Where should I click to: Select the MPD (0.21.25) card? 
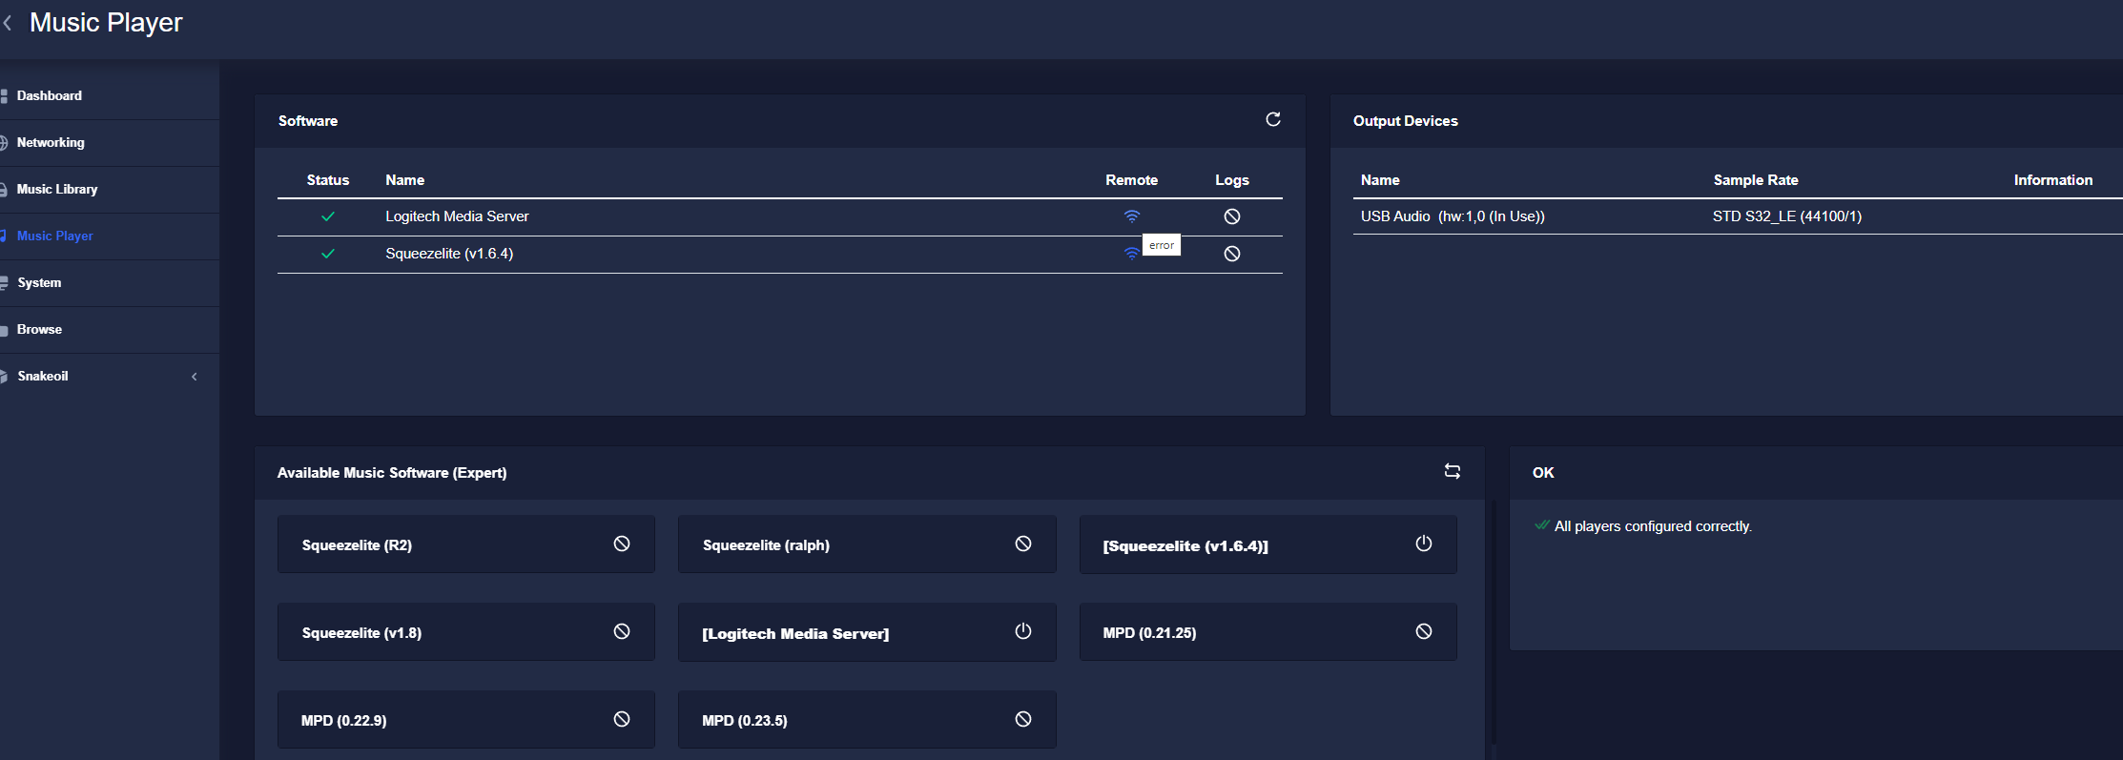(1268, 632)
